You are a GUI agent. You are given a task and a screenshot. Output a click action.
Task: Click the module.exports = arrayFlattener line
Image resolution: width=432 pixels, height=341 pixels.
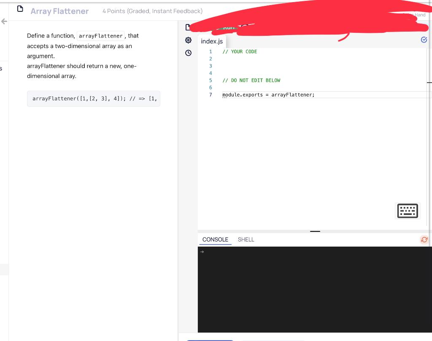(268, 95)
